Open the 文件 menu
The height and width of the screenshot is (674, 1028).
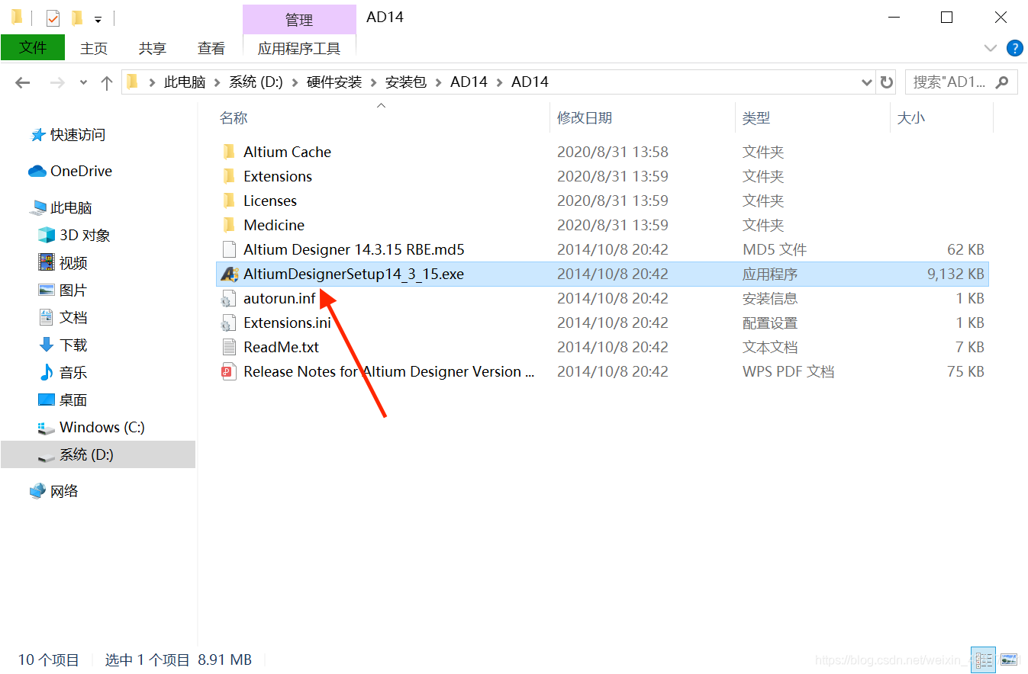[33, 48]
